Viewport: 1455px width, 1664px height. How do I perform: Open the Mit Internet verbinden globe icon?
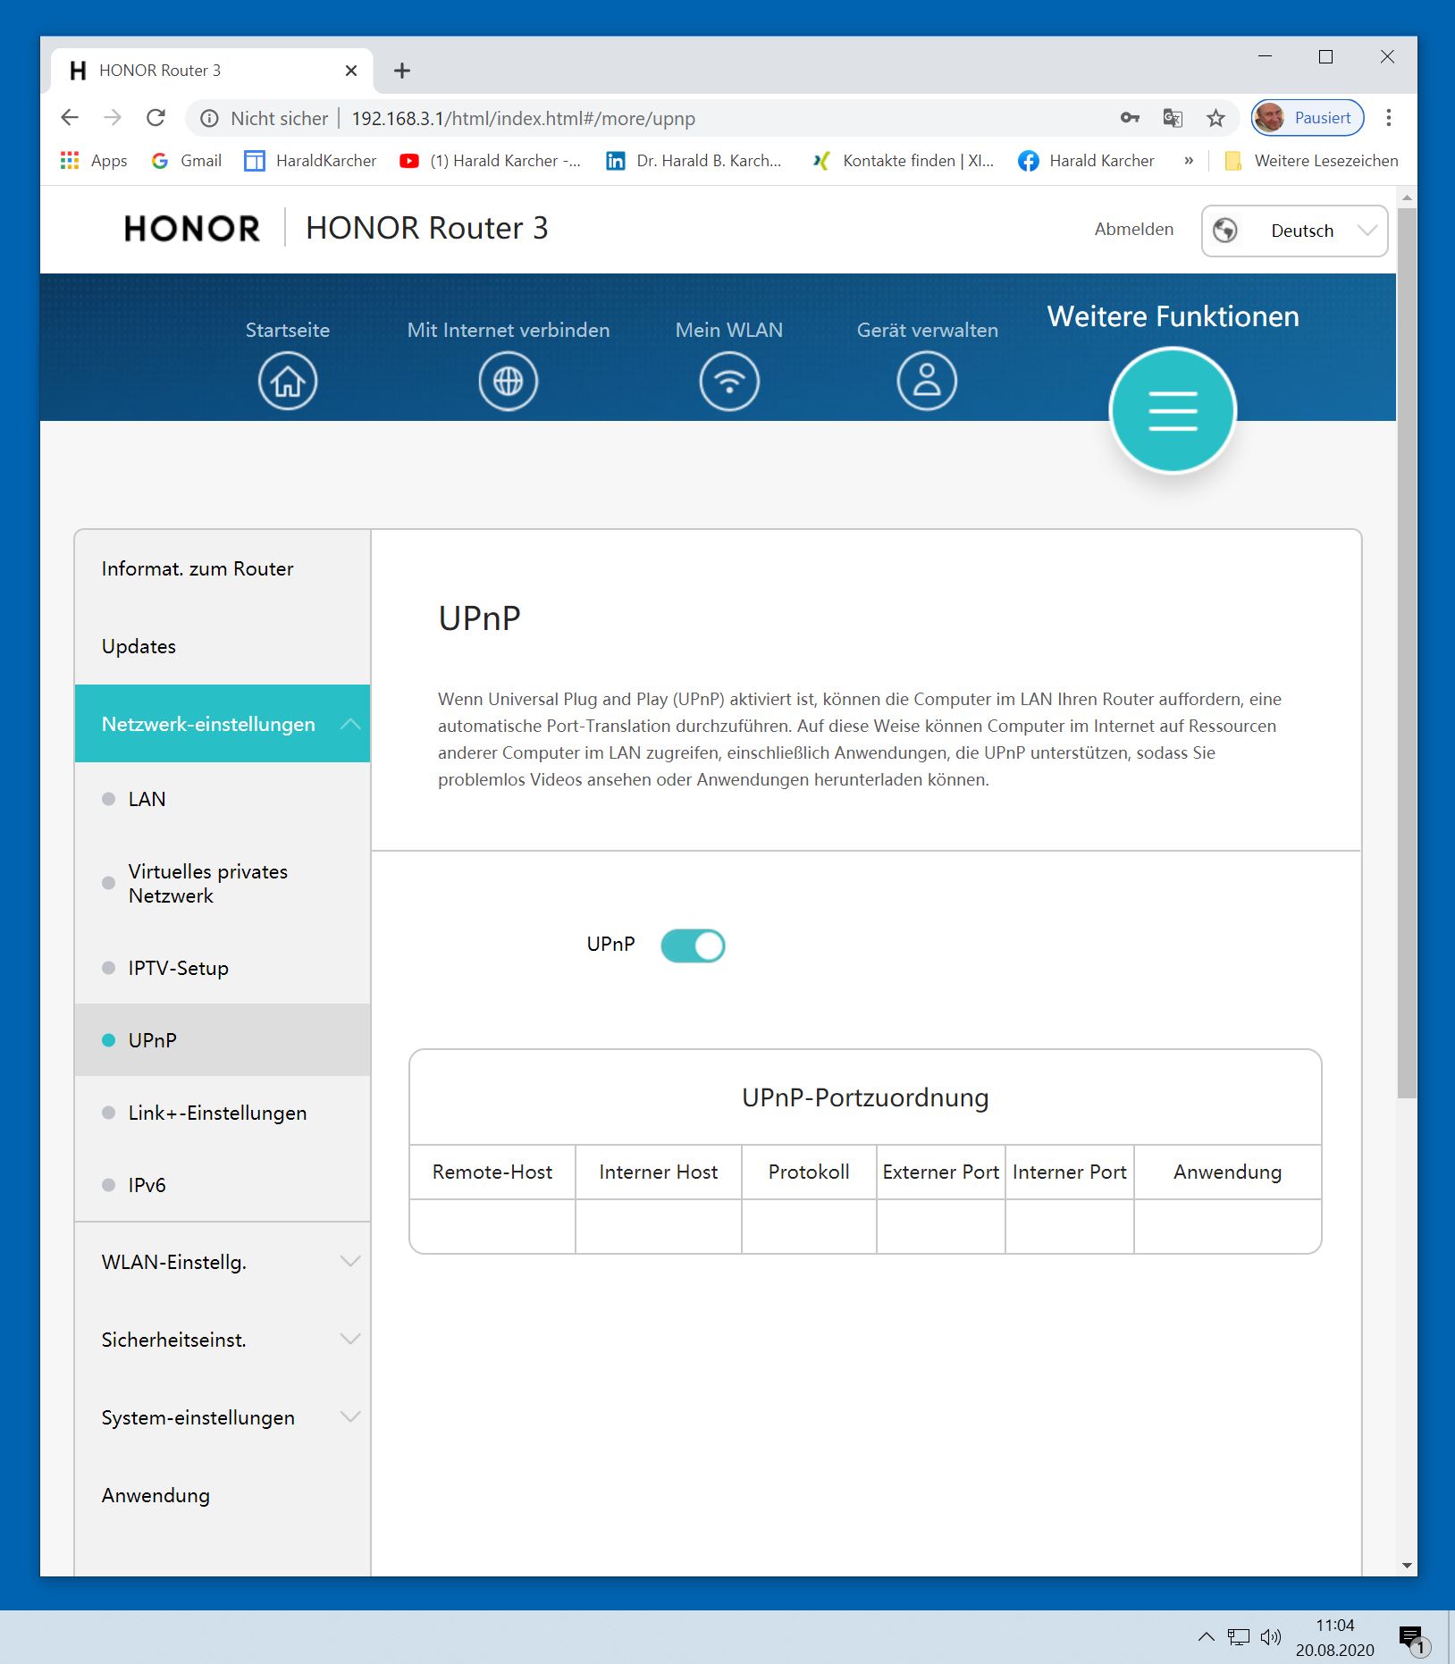(508, 382)
